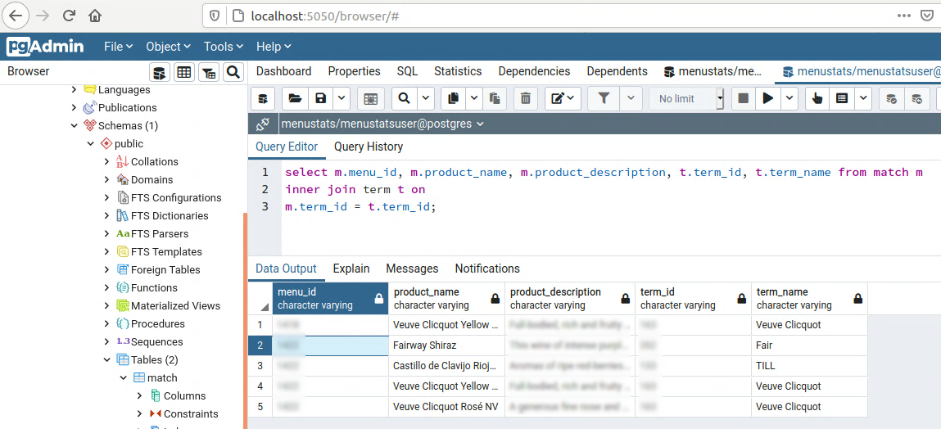The image size is (941, 429).
Task: Click the Paste rows clipboard icon
Action: (x=495, y=98)
